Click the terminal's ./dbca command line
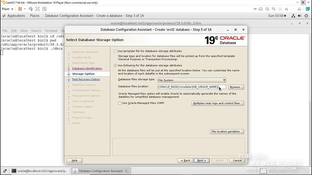The image size is (312, 175). pyautogui.click(x=32, y=49)
